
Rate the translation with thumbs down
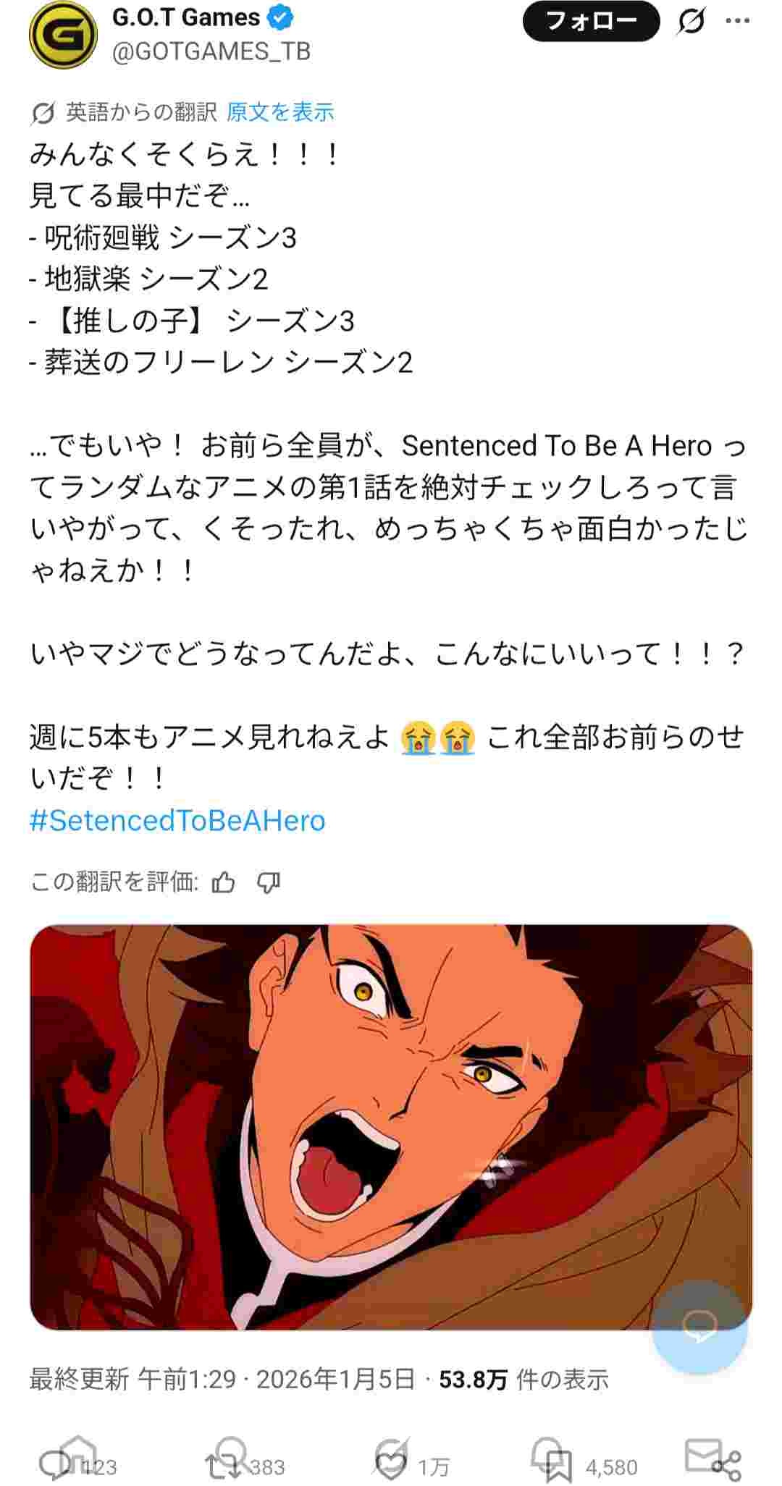point(269,882)
